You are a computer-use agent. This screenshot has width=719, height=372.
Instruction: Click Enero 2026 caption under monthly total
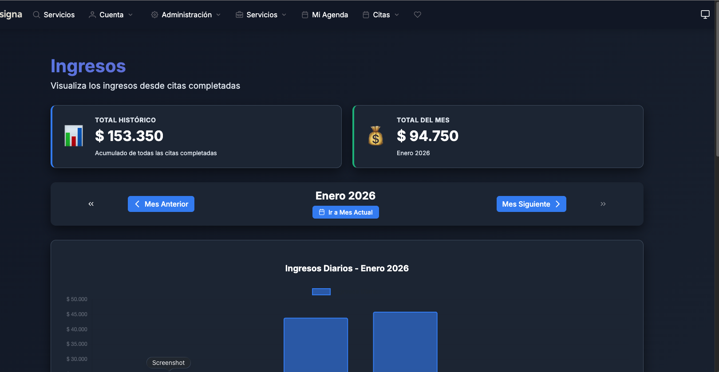pos(413,153)
